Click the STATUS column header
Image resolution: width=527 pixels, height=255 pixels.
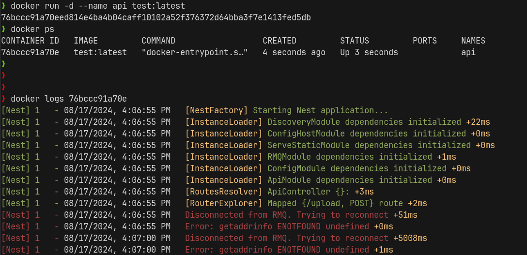[355, 41]
